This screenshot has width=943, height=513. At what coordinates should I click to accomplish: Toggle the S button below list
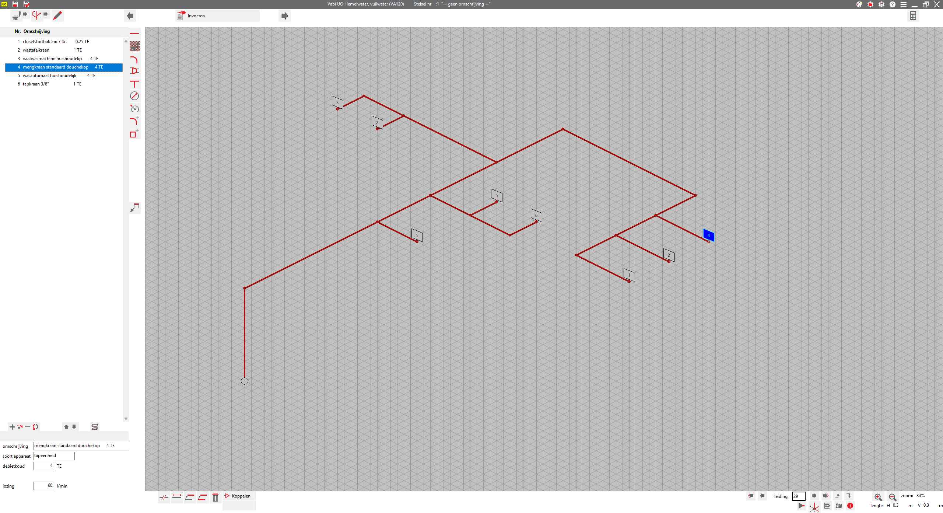pyautogui.click(x=95, y=427)
